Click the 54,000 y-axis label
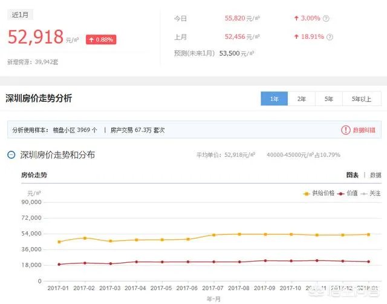Image resolution: width=387 pixels, height=304 pixels. [x=31, y=234]
